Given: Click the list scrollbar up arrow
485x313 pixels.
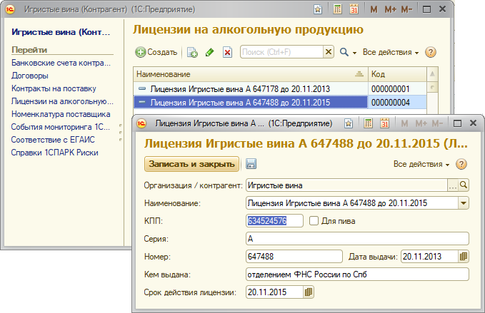Looking at the screenshot, I should (x=432, y=74).
